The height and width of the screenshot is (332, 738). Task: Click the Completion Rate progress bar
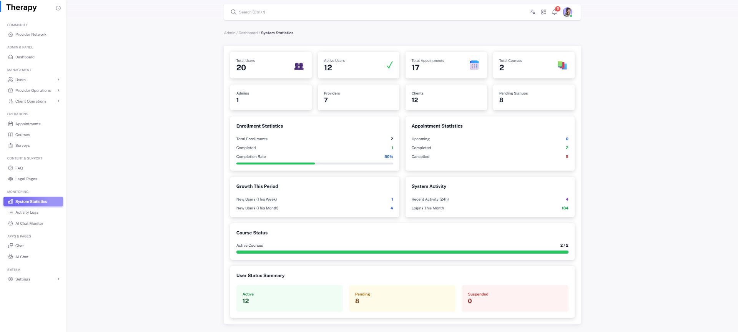314,164
